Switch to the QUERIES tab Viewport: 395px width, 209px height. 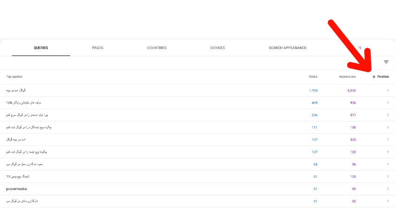(41, 48)
